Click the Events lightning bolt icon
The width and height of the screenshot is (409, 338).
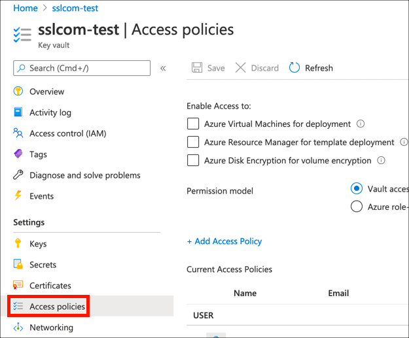[18, 196]
